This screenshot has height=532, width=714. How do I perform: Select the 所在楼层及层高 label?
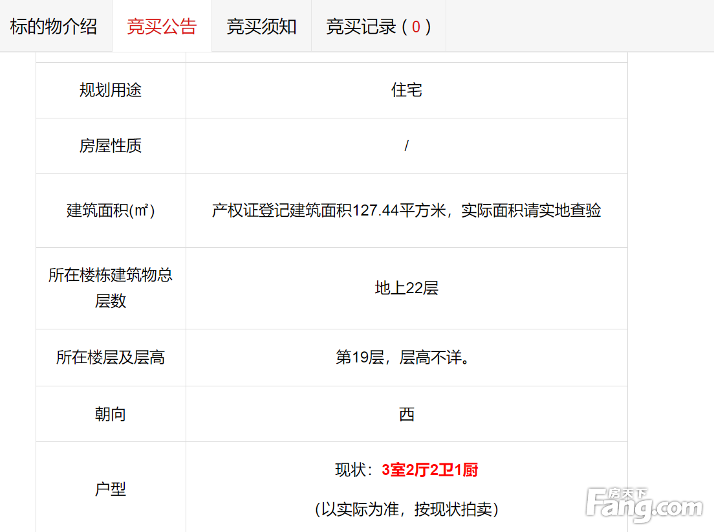pyautogui.click(x=111, y=357)
